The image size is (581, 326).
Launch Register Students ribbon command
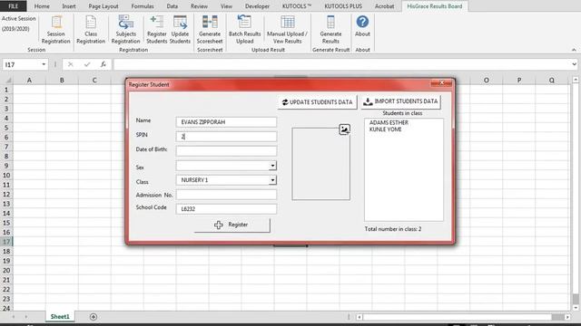157,30
